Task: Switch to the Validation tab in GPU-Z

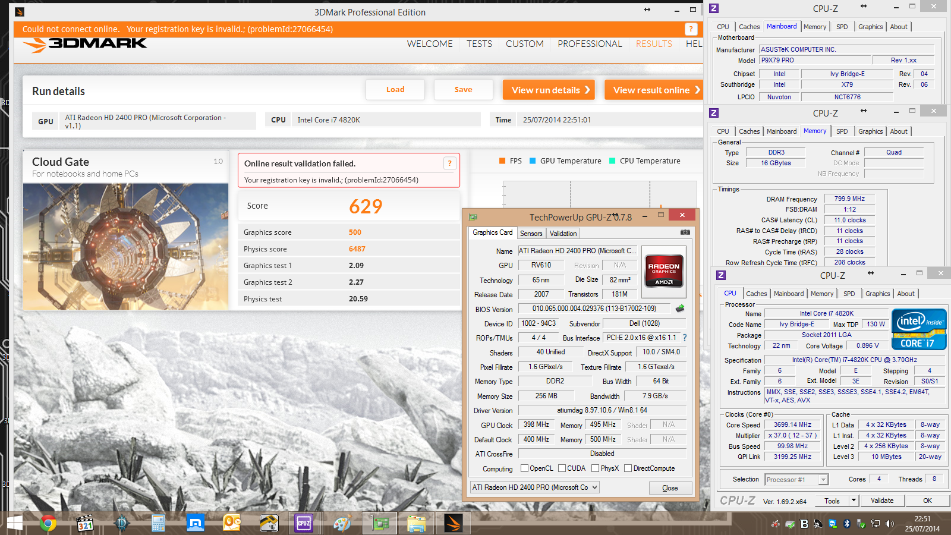Action: coord(563,234)
